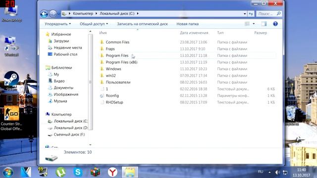Click the Counter-Strike Global Offensive desktop icon
Screen dimensions: 317x178
tap(11, 118)
